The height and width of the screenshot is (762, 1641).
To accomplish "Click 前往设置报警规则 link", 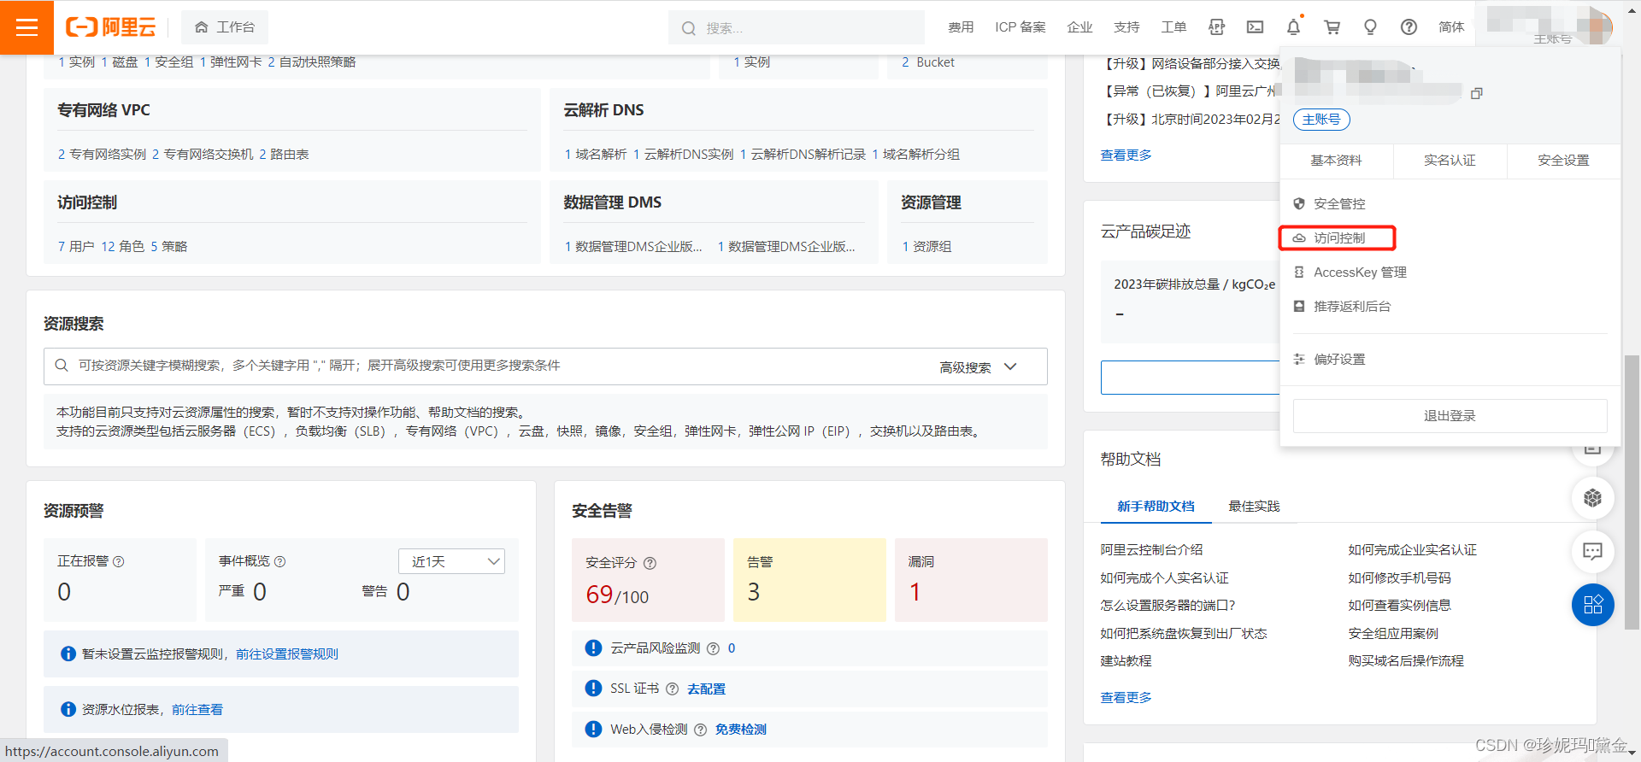I will point(287,654).
